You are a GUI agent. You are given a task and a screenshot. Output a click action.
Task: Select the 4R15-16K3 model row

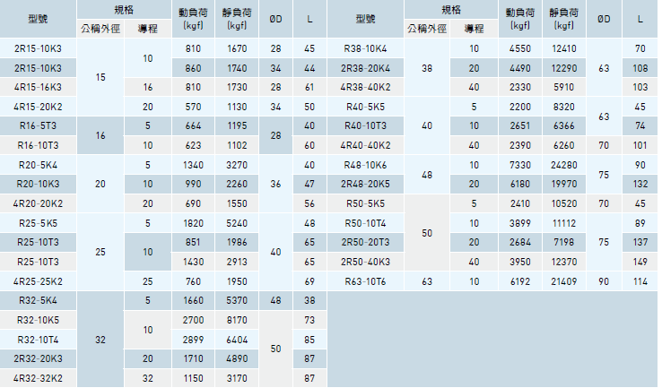pos(39,87)
